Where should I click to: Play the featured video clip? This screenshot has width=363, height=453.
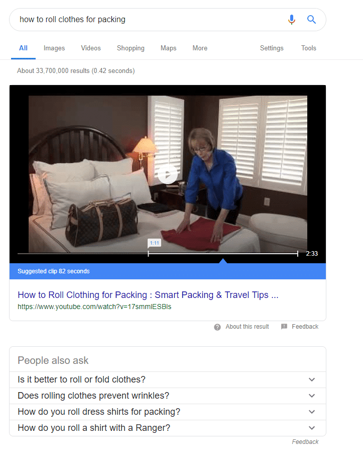(168, 174)
